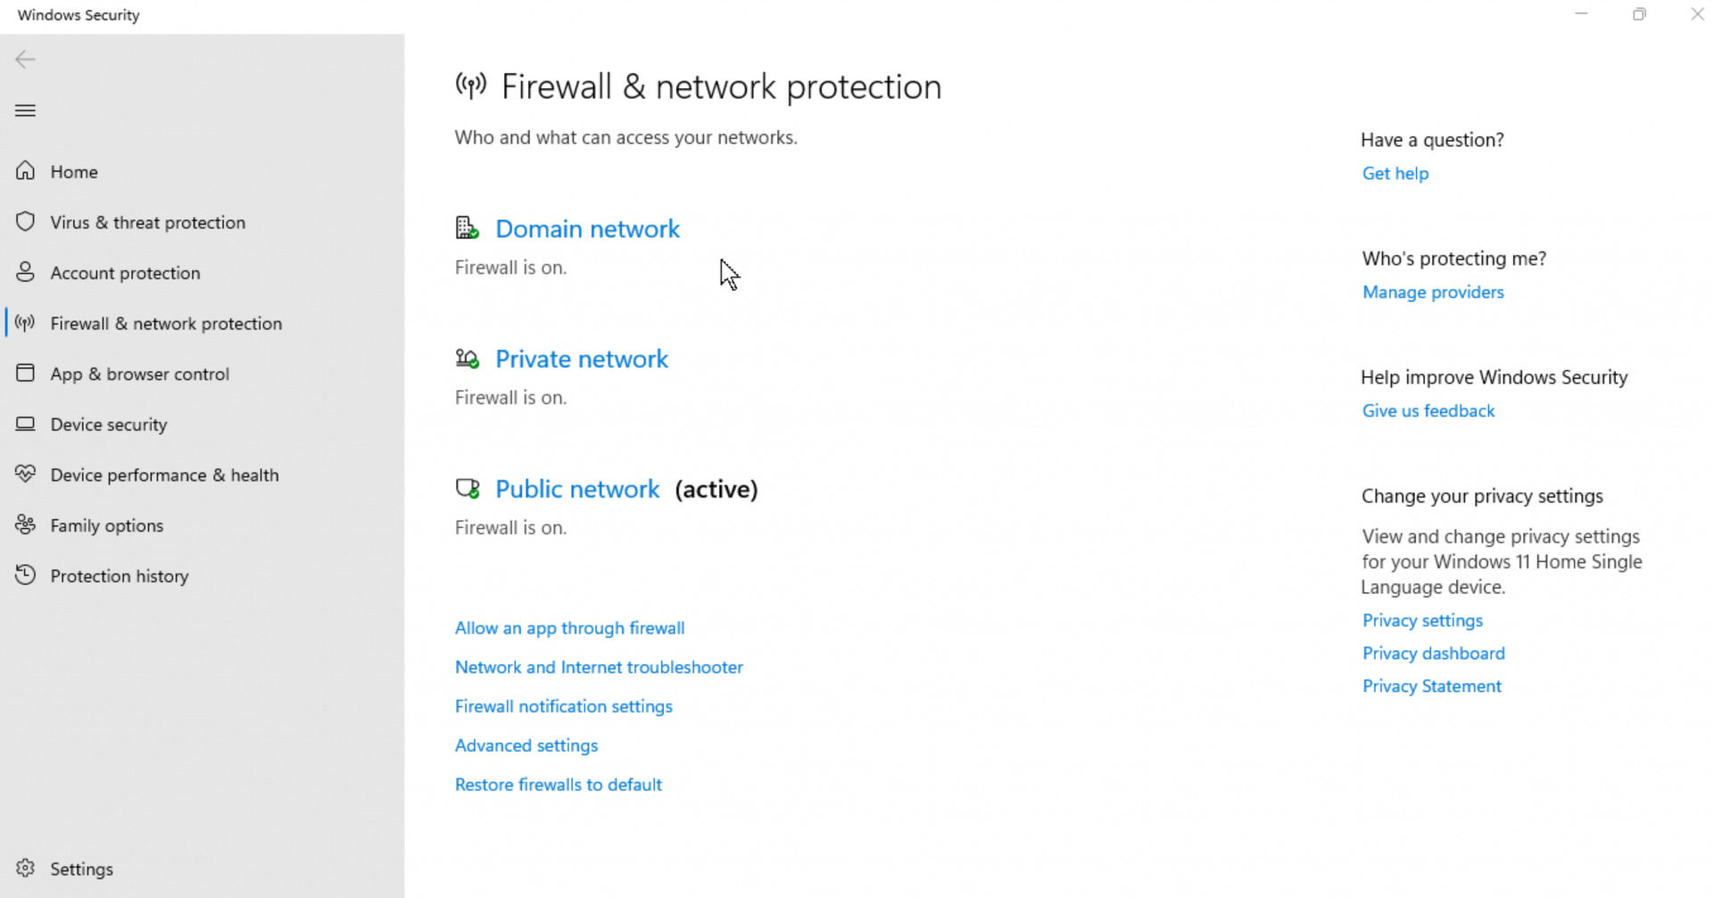Navigate back using the back arrow
Image resolution: width=1713 pixels, height=898 pixels.
point(25,59)
